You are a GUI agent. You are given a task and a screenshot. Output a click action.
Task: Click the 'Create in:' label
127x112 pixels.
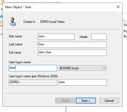pyautogui.click(x=30, y=22)
